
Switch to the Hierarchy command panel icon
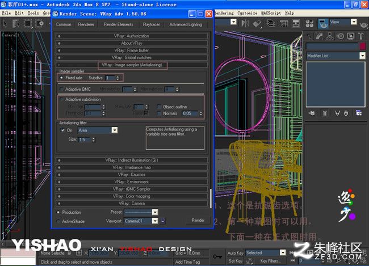coord(330,36)
